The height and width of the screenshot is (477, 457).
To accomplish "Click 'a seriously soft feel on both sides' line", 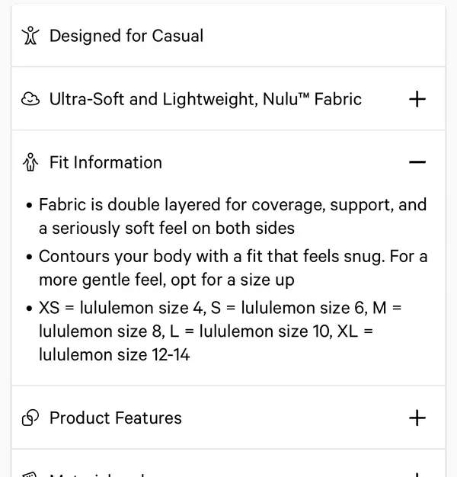I will click(x=167, y=228).
